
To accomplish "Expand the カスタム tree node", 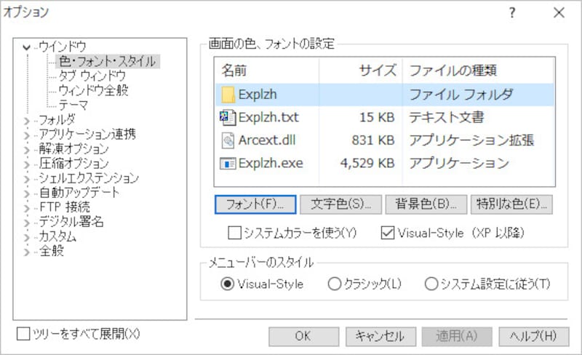I will pyautogui.click(x=26, y=237).
